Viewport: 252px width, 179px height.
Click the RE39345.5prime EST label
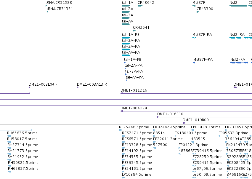137,163
